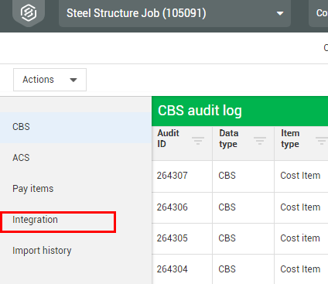The width and height of the screenshot is (328, 284).
Task: Select audit row 264305
Action: [x=240, y=238]
